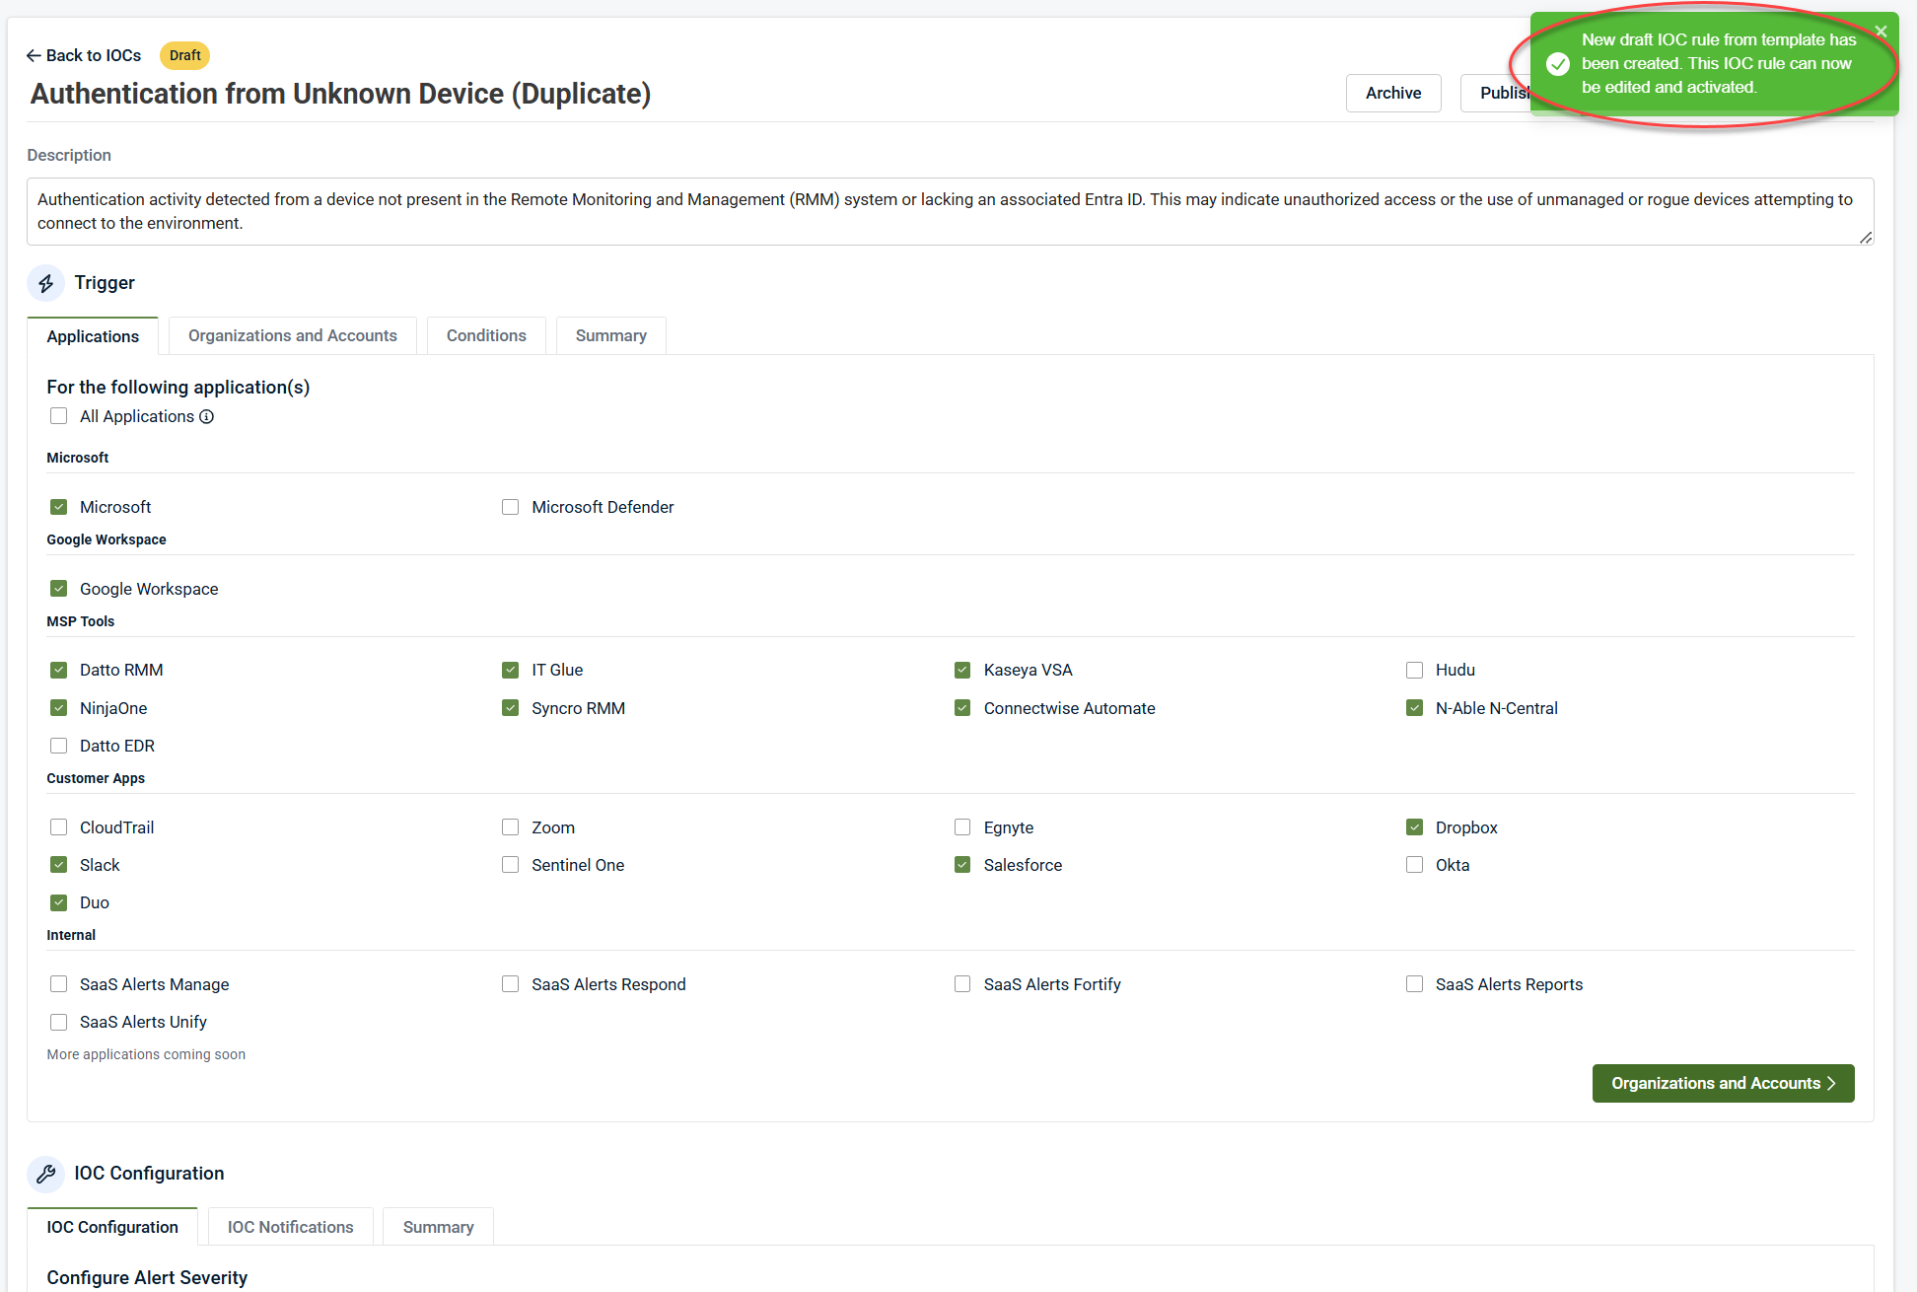
Task: Click the Draft status badge
Action: pyautogui.click(x=184, y=55)
